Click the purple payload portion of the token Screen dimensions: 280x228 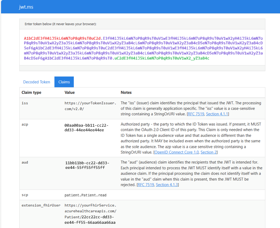(x=143, y=48)
